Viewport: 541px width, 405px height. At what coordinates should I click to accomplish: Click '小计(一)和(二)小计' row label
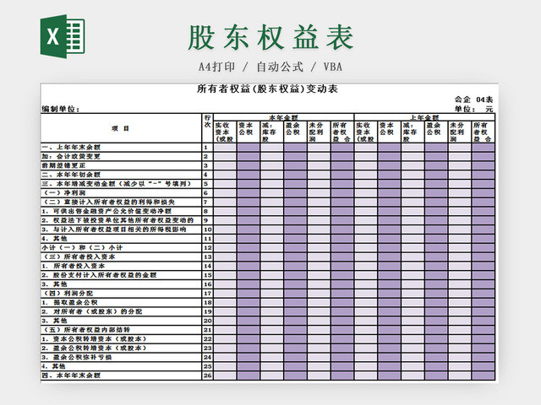click(x=82, y=247)
